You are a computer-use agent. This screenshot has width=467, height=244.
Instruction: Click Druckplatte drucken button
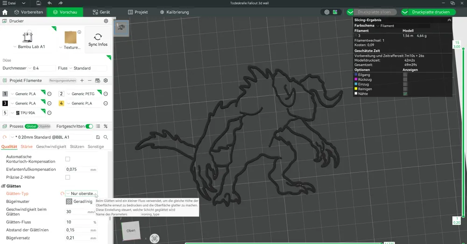click(431, 12)
